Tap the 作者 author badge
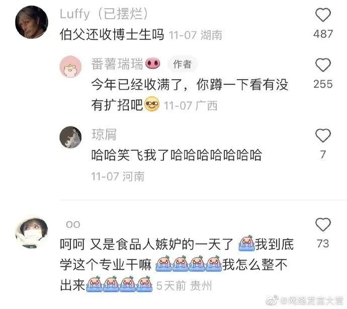Screen dimensions: 347x309 pyautogui.click(x=183, y=65)
